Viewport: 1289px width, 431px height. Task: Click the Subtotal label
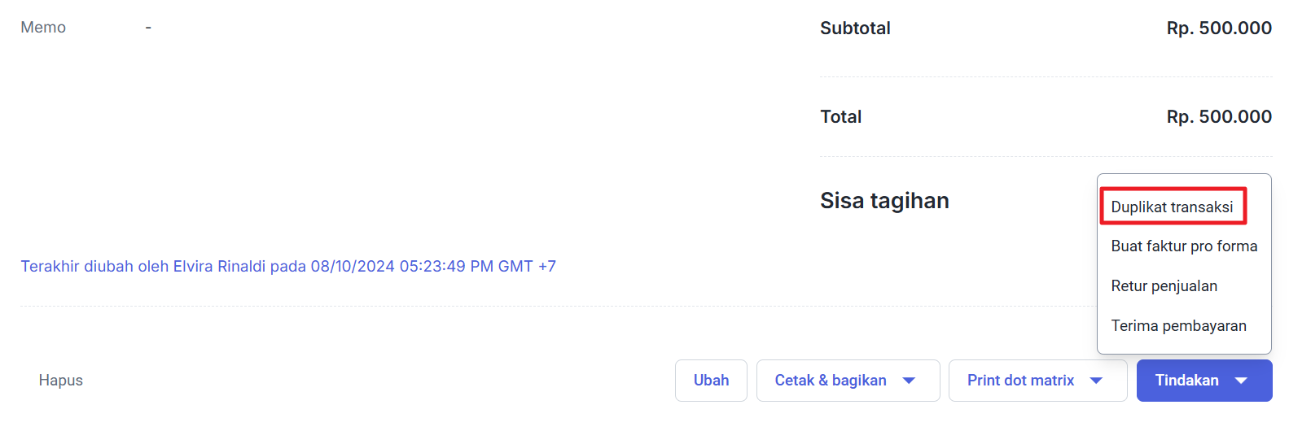855,28
